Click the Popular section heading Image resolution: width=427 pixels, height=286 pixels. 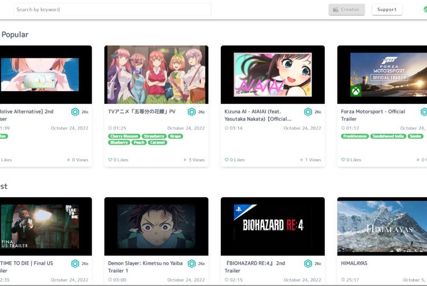(x=15, y=35)
